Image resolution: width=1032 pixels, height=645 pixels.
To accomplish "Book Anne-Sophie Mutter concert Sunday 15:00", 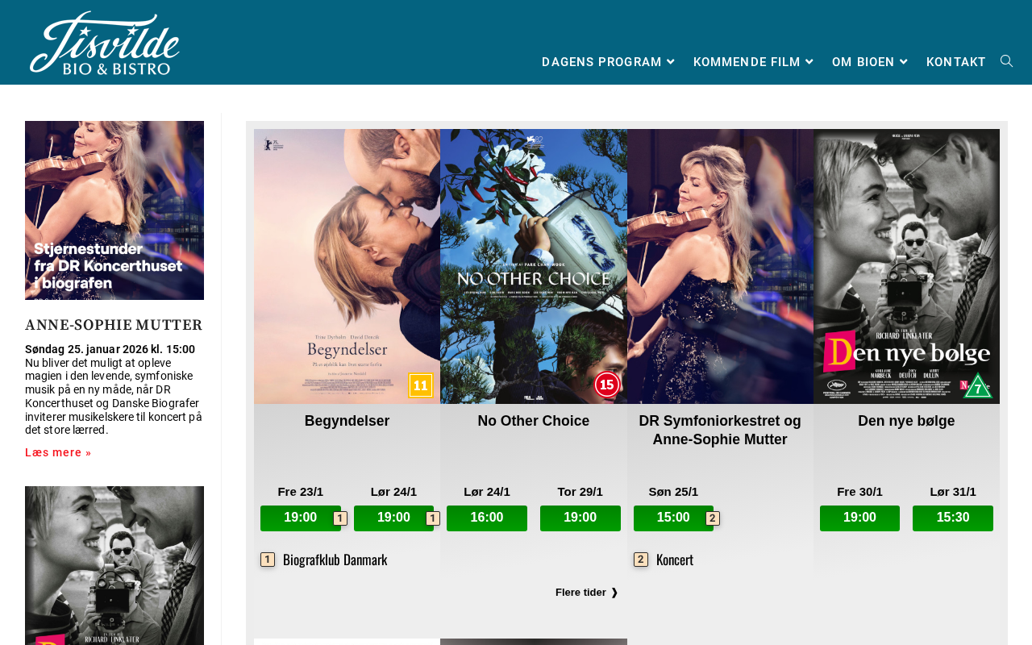I will pyautogui.click(x=673, y=518).
